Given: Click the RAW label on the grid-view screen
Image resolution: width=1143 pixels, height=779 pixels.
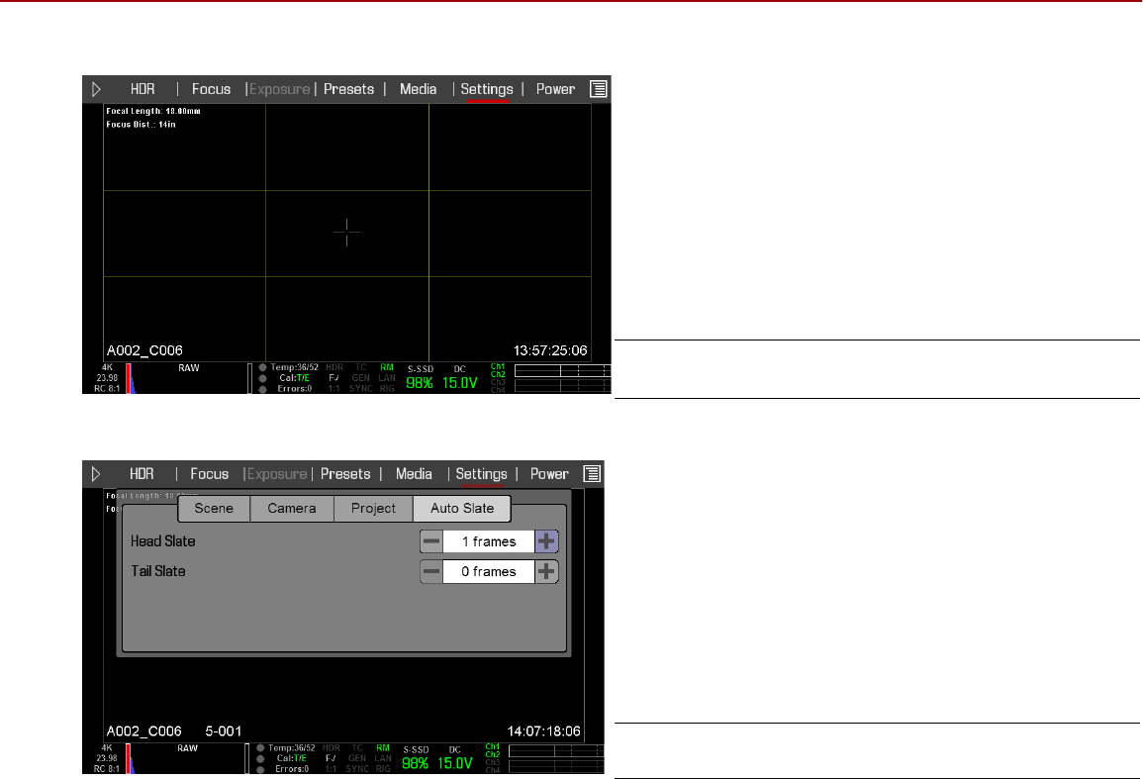Looking at the screenshot, I should (189, 367).
